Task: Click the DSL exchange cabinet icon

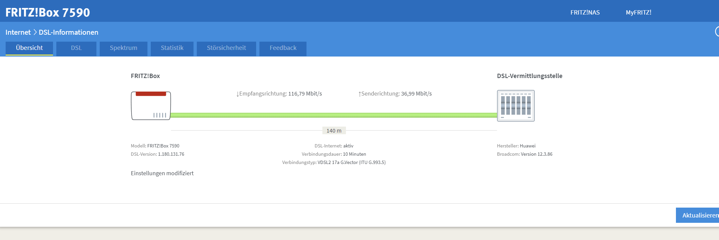Action: click(x=516, y=106)
